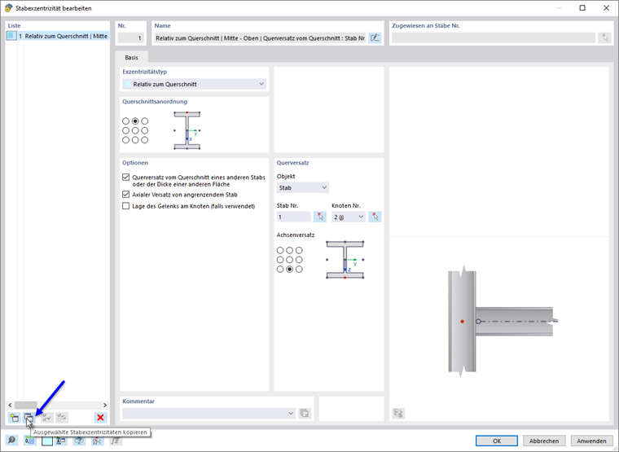619x452 pixels.
Task: Click into the Name text field
Action: coord(260,38)
